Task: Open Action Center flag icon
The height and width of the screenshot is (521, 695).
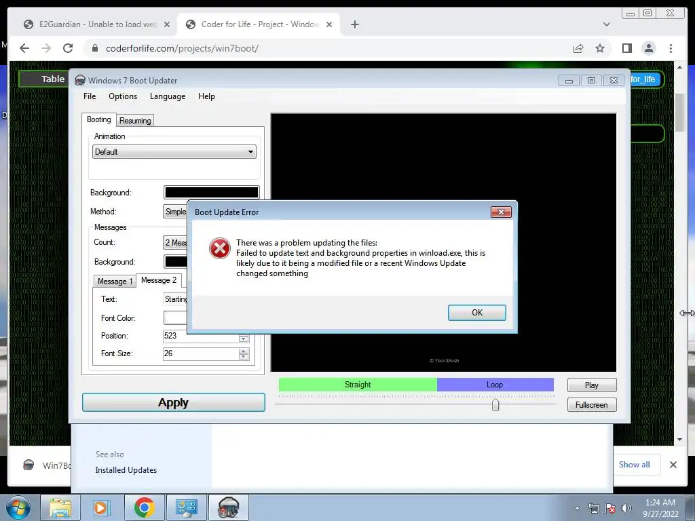Action: pos(610,508)
